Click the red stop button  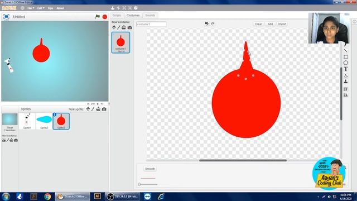coord(105,17)
